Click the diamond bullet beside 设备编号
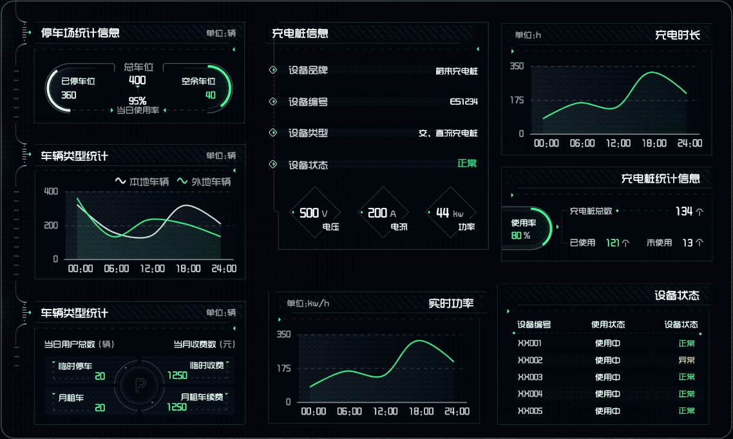733x439 pixels. (272, 102)
